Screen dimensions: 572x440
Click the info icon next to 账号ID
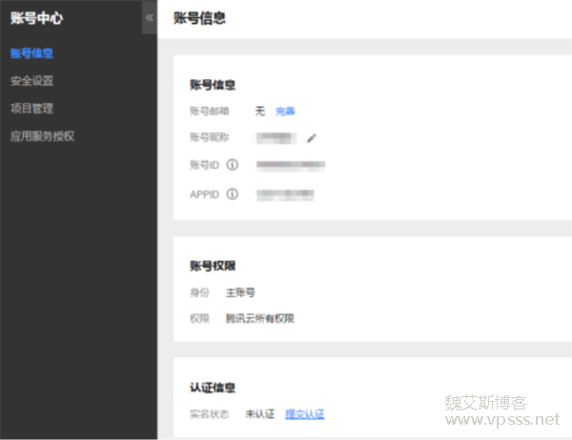tap(232, 165)
